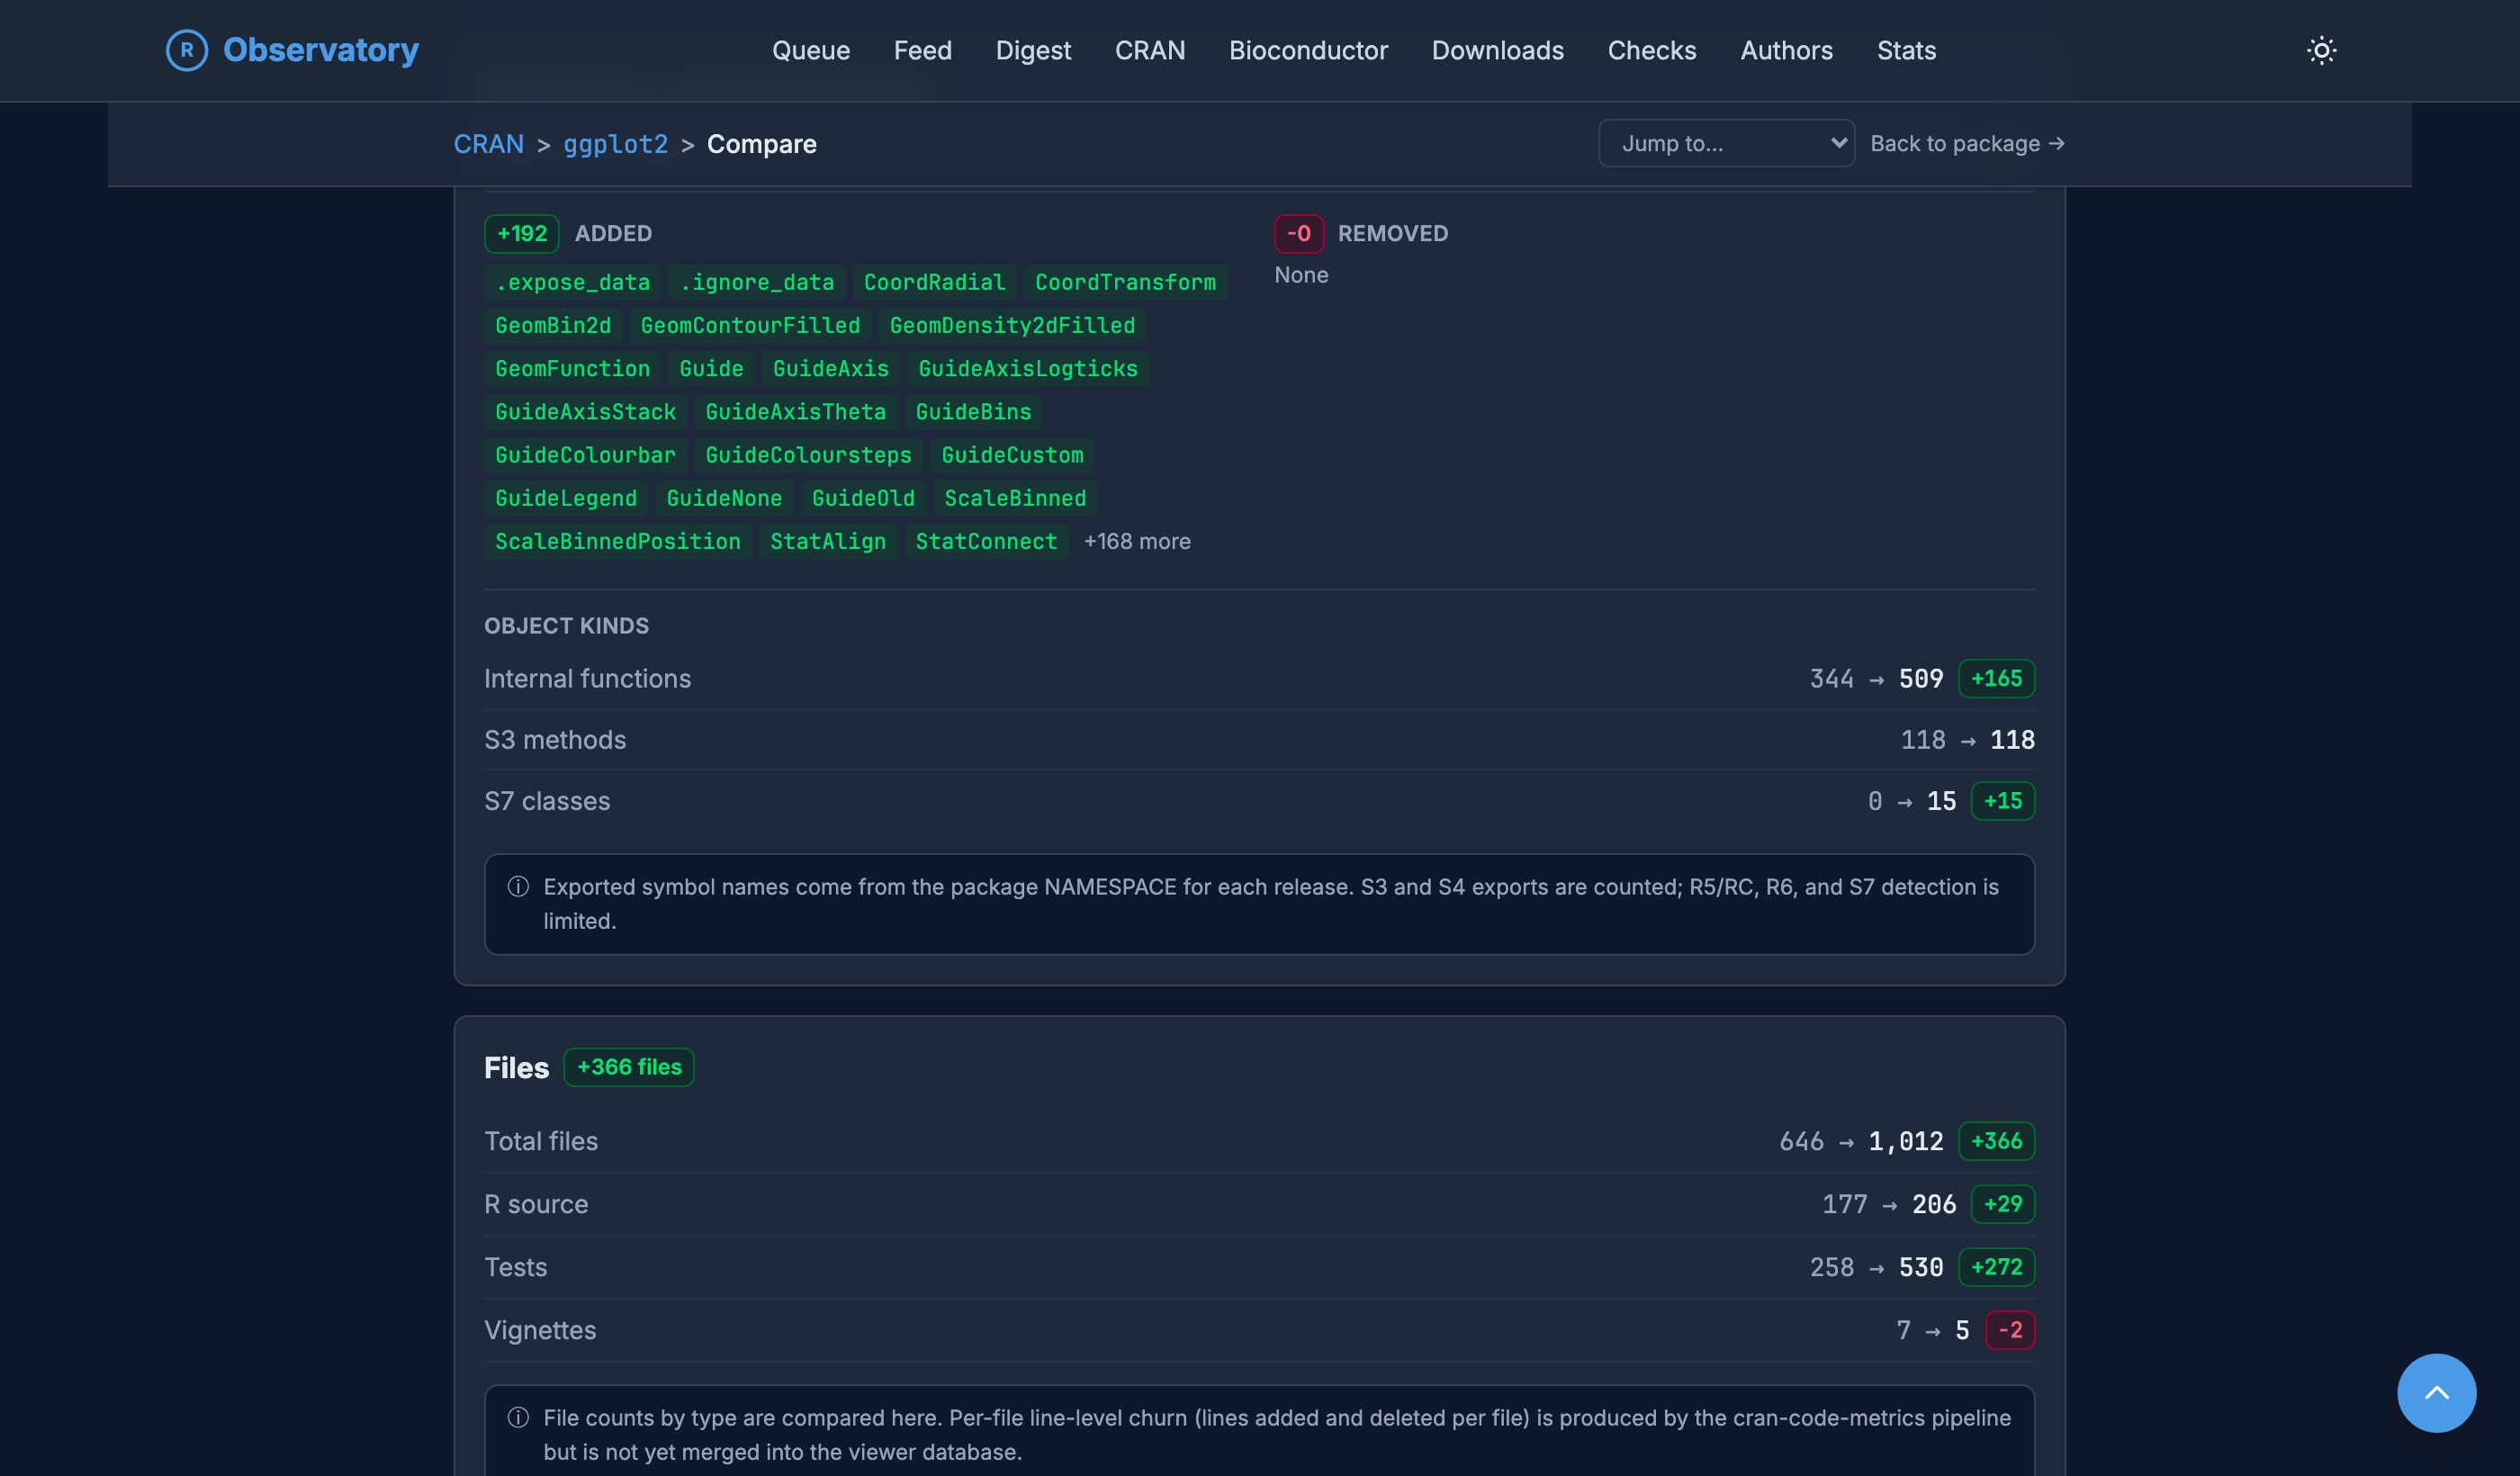Toggle the light/dark theme sun icon
Viewport: 2520px width, 1476px height.
(2321, 50)
